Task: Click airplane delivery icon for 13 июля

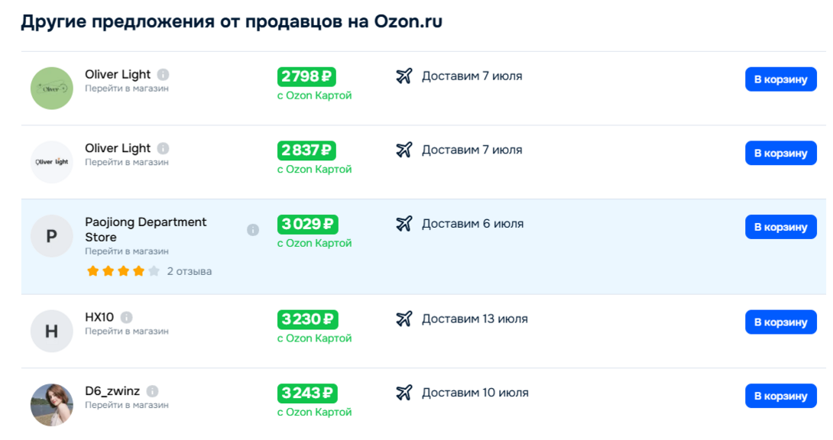Action: coord(404,319)
